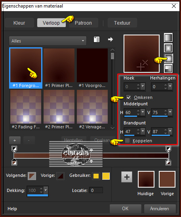Switch to the Kleur tab
181x217 pixels.
[x=19, y=23]
